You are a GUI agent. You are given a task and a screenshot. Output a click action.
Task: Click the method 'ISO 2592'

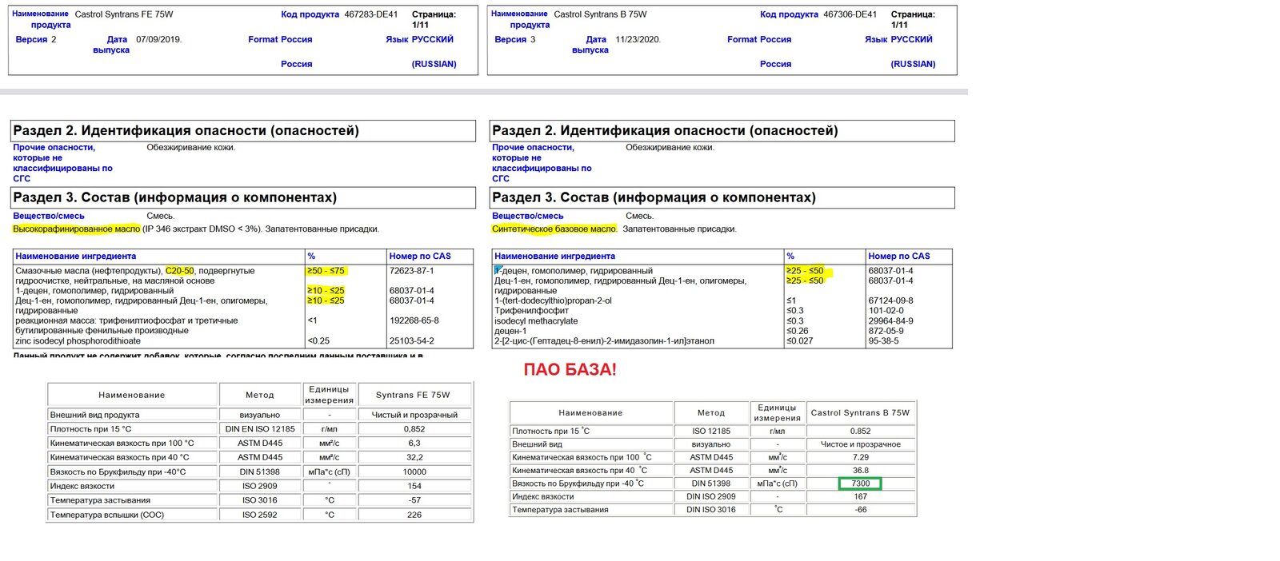pos(260,515)
